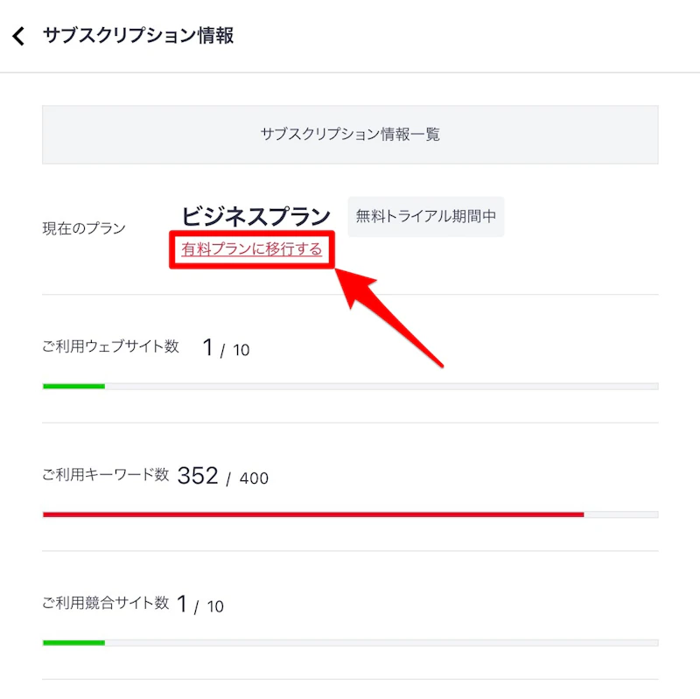The image size is (700, 699).
Task: Click the green filled portion of website bar
Action: click(x=73, y=385)
